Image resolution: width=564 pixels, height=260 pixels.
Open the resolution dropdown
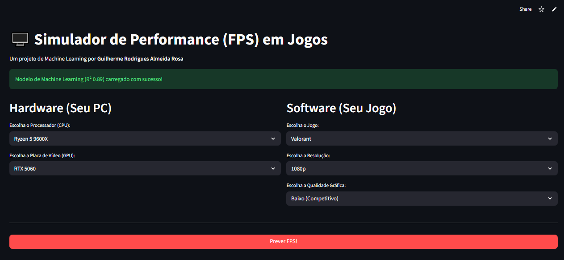tap(422, 168)
